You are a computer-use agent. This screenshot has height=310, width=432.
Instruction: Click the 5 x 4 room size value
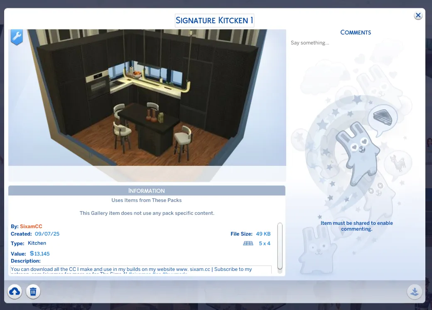click(x=265, y=244)
